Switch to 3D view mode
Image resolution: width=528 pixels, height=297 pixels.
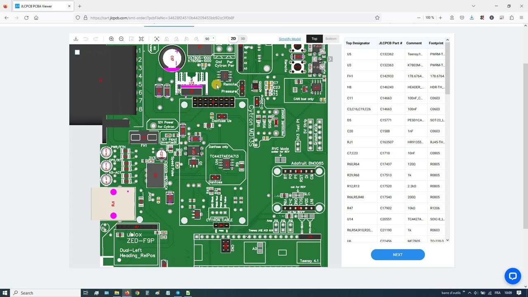pos(243,39)
